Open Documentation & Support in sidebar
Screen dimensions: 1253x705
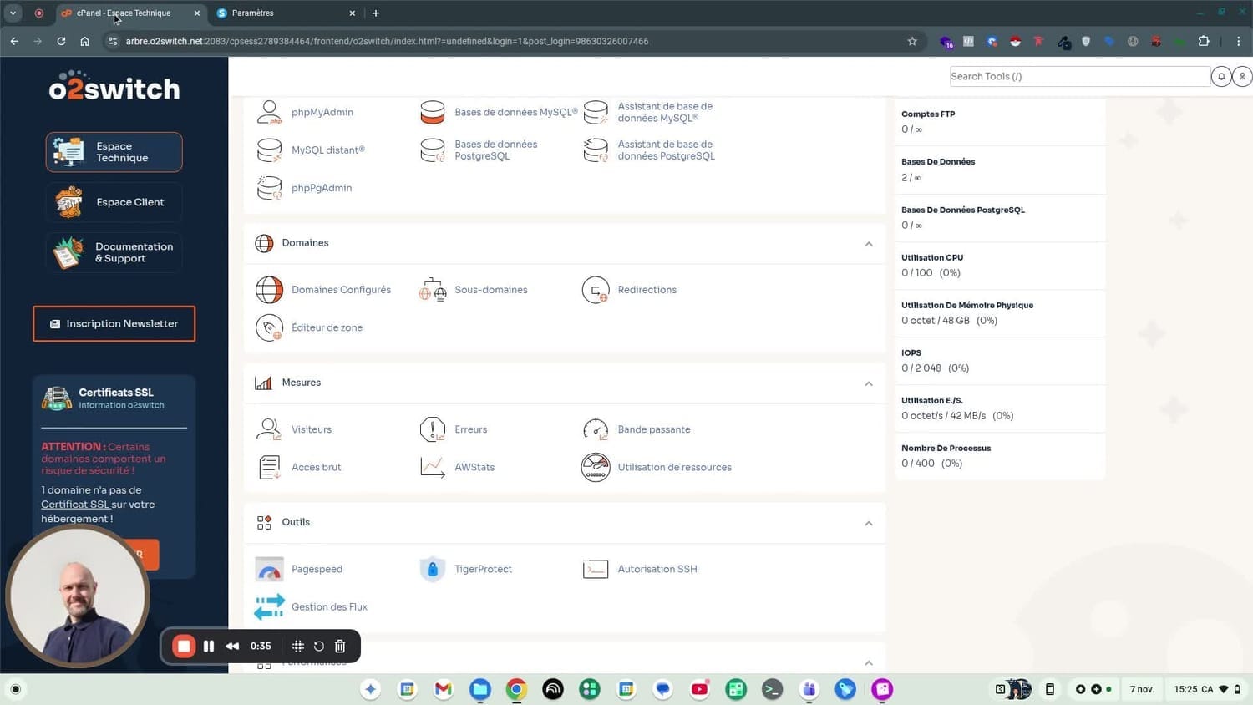coord(114,252)
